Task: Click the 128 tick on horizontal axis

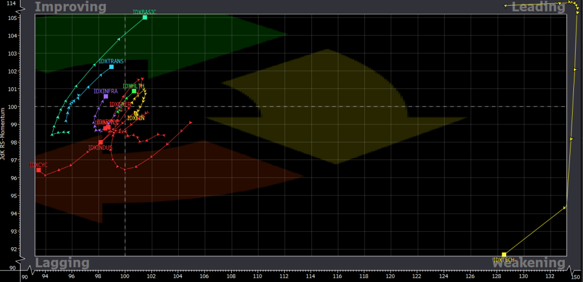Action: [x=497, y=277]
